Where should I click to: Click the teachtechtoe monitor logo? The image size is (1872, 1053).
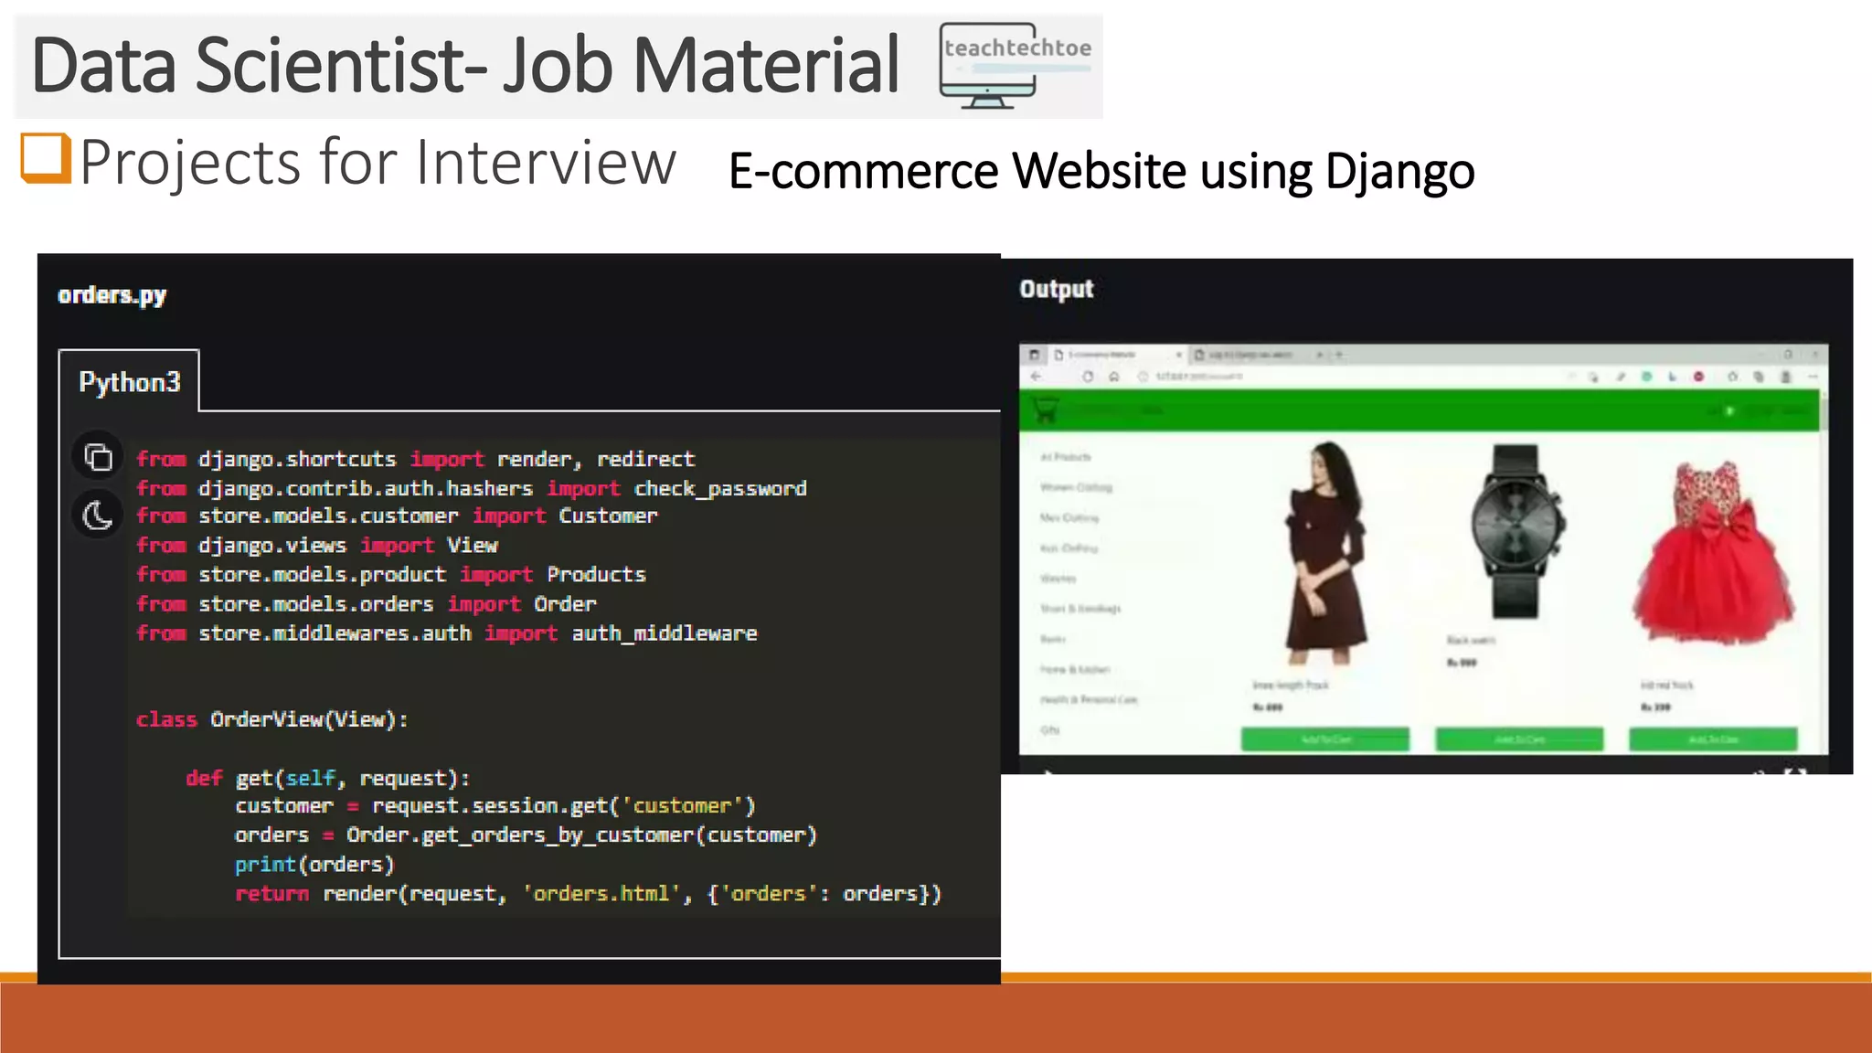tap(1016, 66)
